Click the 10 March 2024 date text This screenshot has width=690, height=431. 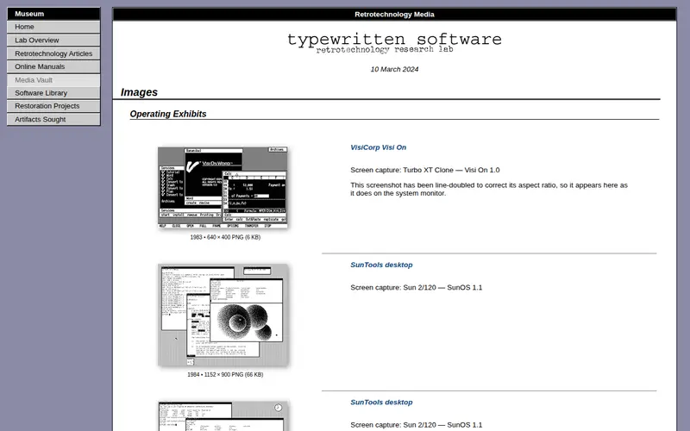point(394,70)
